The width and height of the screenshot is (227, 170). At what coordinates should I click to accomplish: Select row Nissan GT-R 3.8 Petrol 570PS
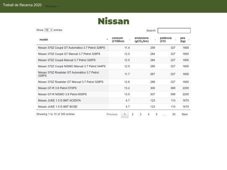[113, 88]
